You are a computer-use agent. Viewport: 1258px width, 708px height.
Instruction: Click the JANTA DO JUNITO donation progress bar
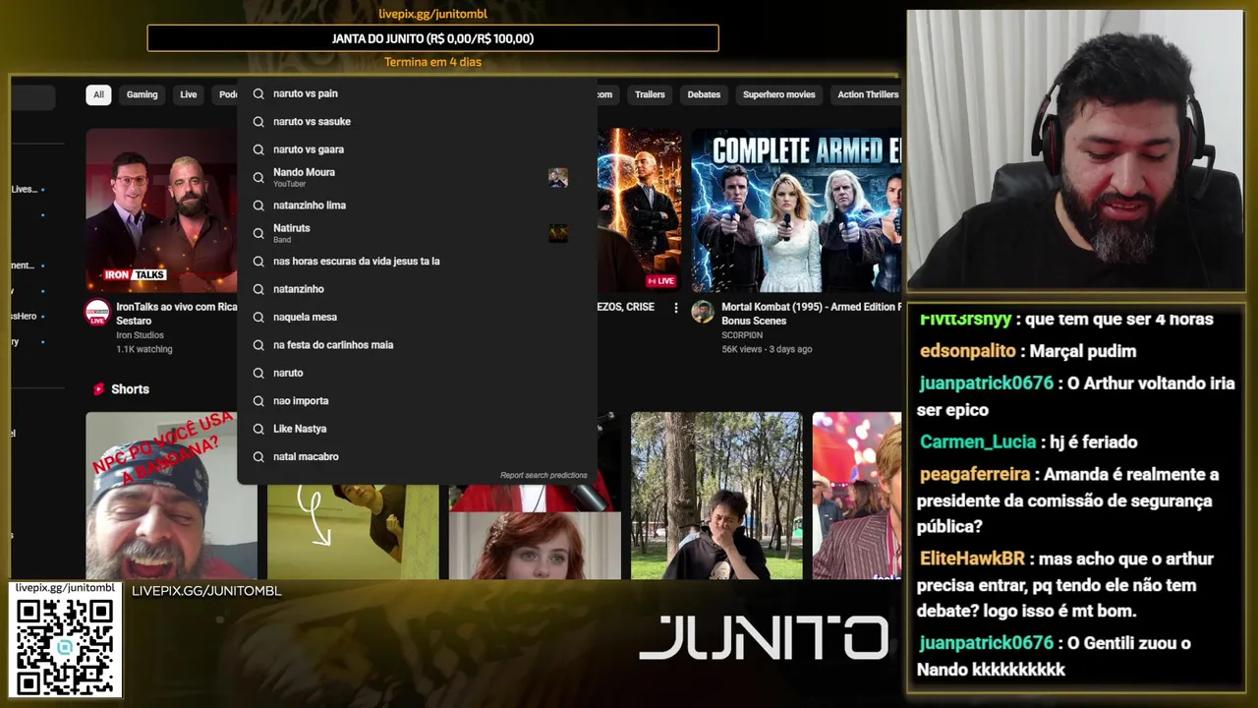click(432, 38)
